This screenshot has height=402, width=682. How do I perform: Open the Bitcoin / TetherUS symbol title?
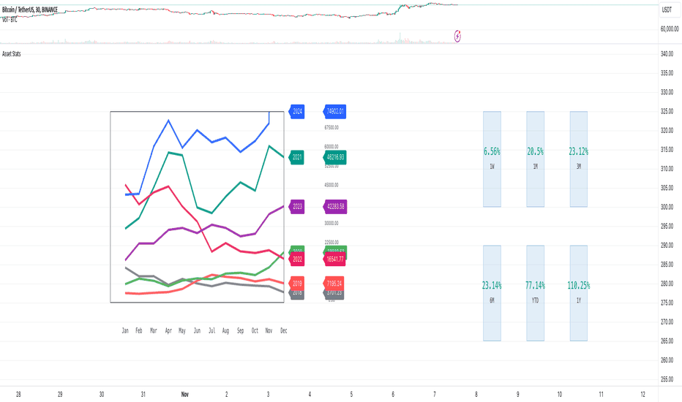[30, 10]
